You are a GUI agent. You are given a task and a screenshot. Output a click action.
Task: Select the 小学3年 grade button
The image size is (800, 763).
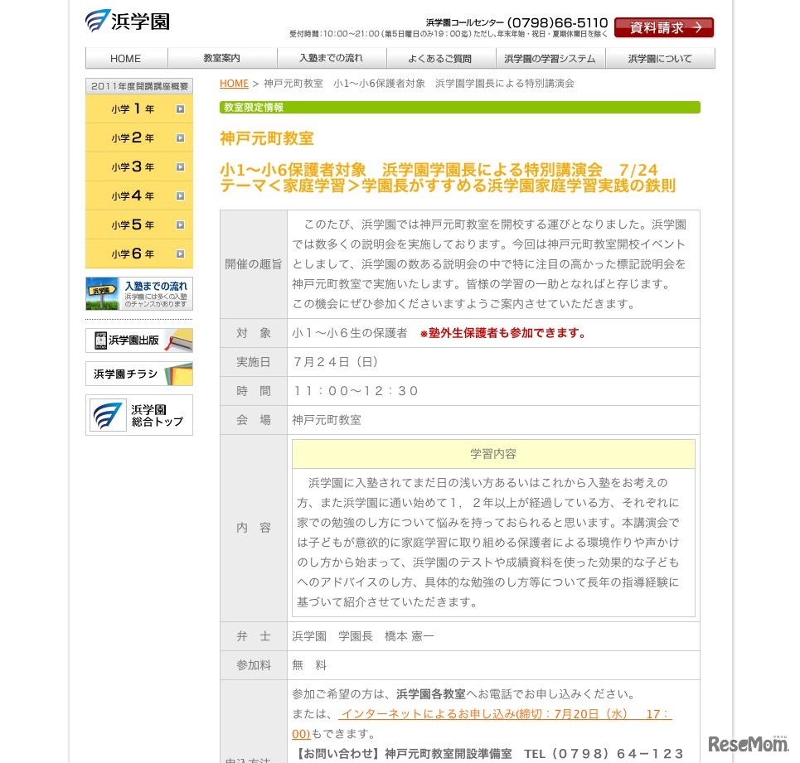point(133,167)
